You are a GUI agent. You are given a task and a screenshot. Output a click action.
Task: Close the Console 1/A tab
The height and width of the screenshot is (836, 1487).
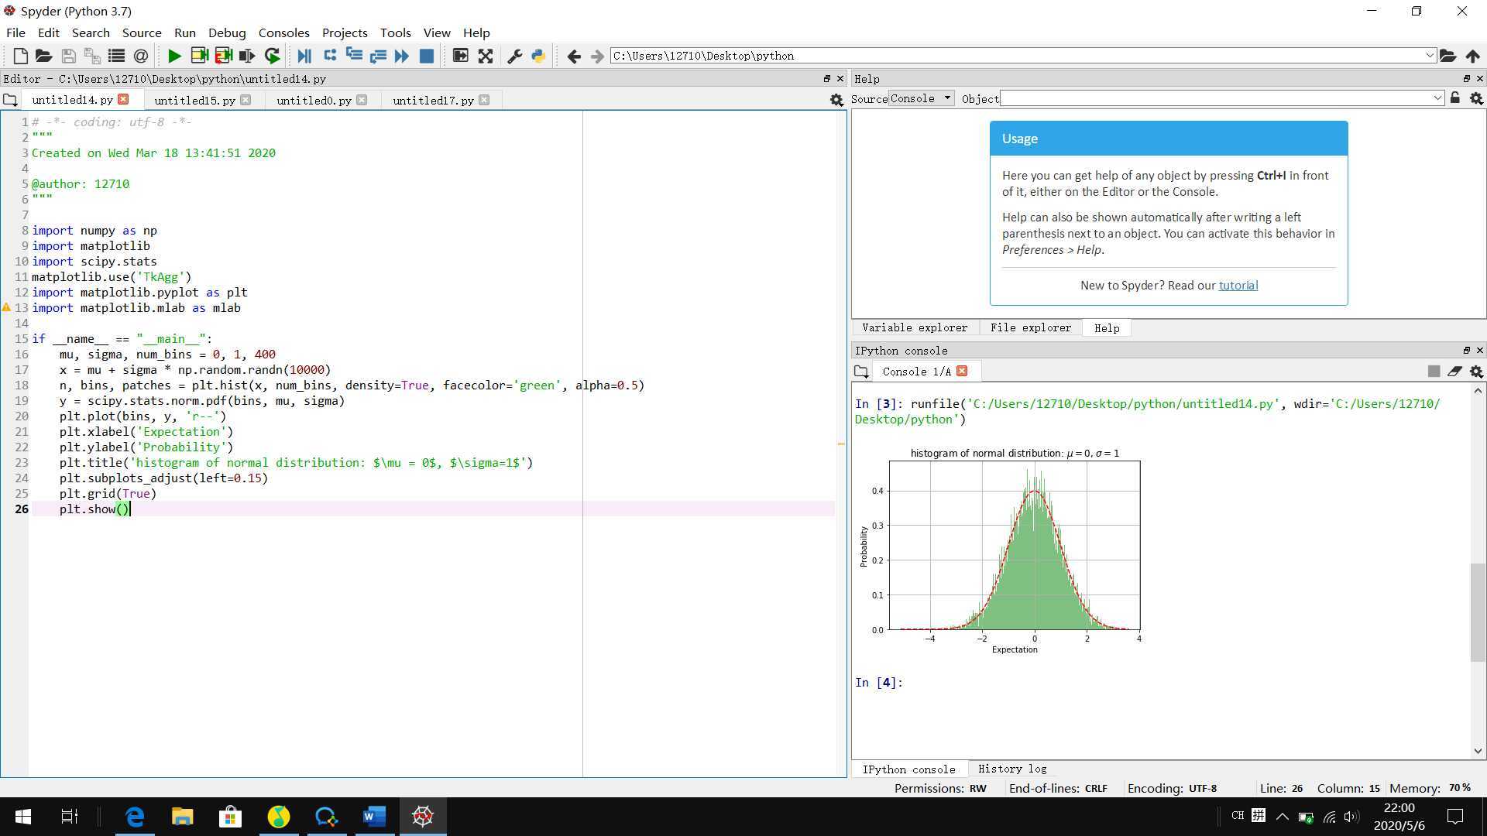[962, 371]
